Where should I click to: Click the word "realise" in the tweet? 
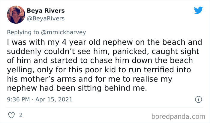click(145, 79)
